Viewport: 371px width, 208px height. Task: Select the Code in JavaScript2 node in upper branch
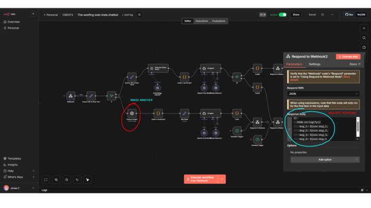coord(184,77)
